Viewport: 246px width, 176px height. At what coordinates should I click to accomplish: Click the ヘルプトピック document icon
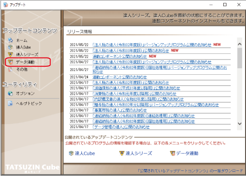[10, 103]
